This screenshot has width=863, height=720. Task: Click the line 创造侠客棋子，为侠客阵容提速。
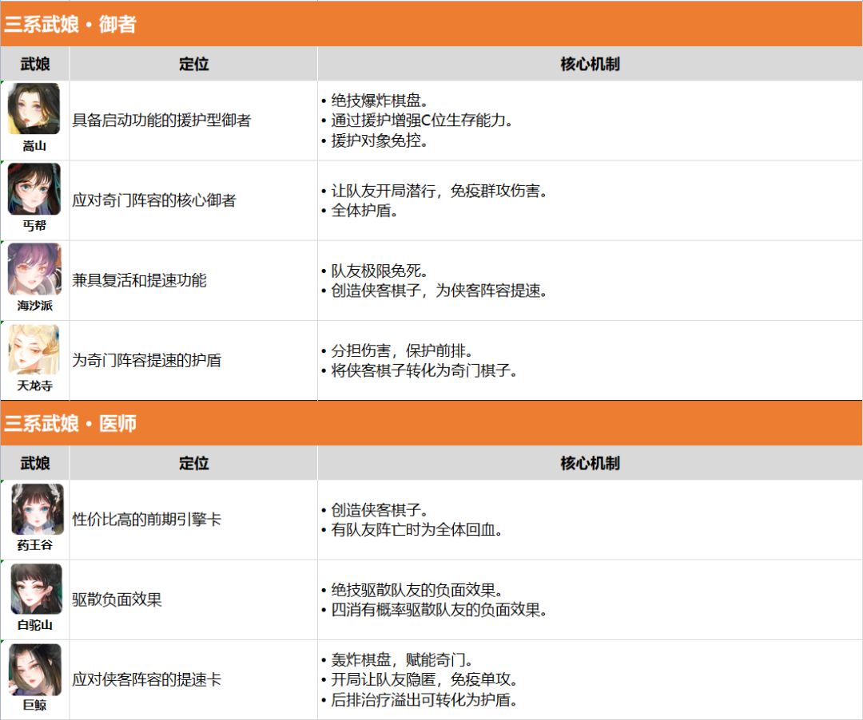pyautogui.click(x=434, y=291)
